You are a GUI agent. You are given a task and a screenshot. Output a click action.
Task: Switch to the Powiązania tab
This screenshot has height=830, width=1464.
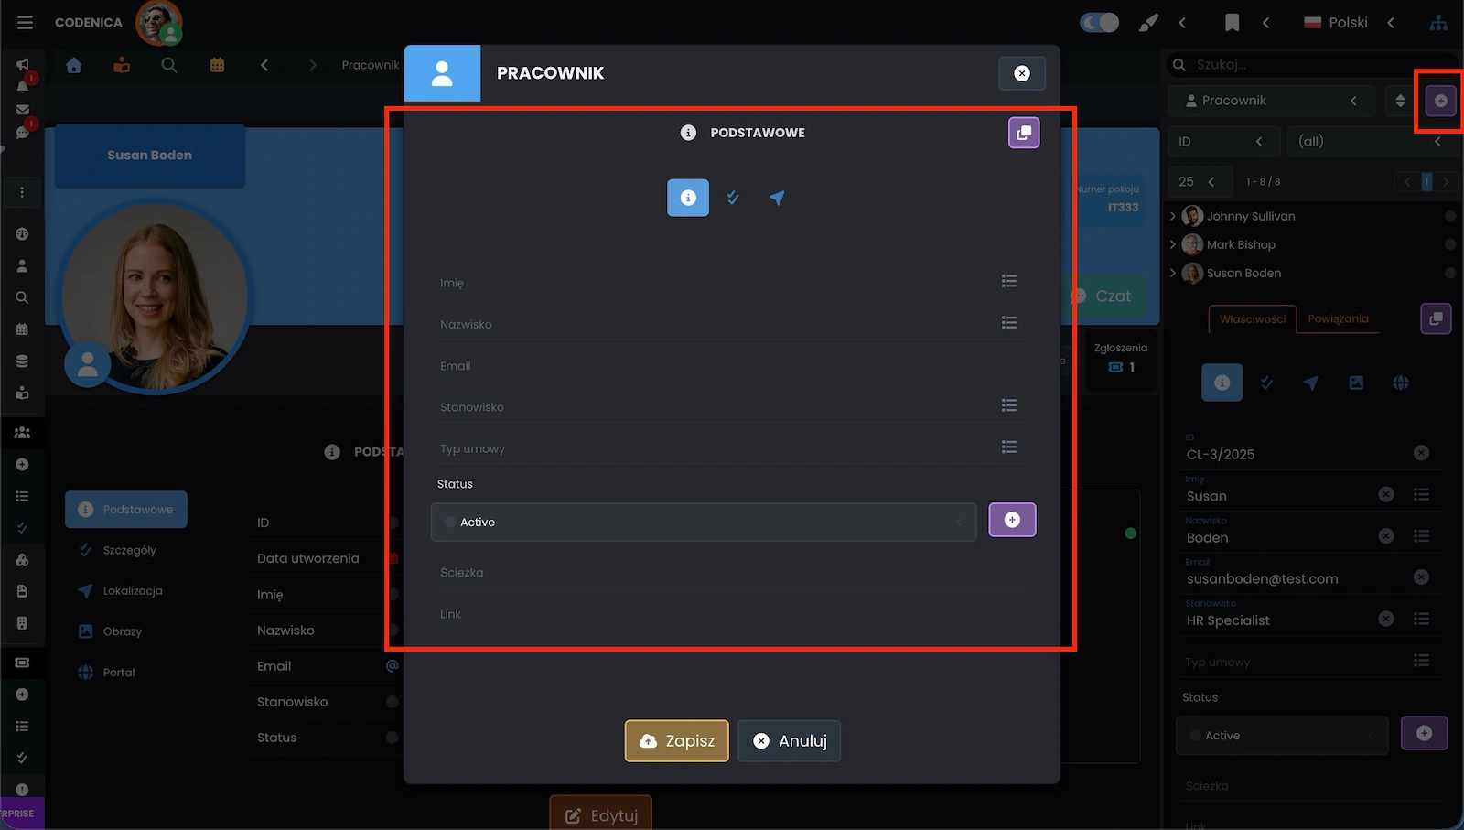[x=1338, y=318]
